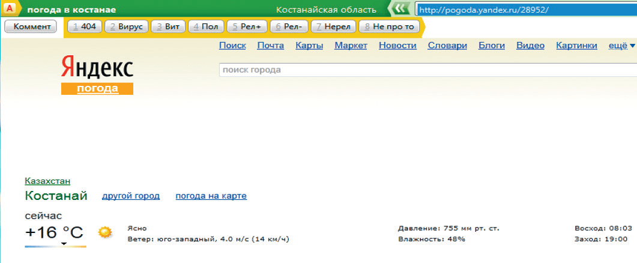Select rating button 3 Вит
637x263 pixels.
(x=168, y=27)
